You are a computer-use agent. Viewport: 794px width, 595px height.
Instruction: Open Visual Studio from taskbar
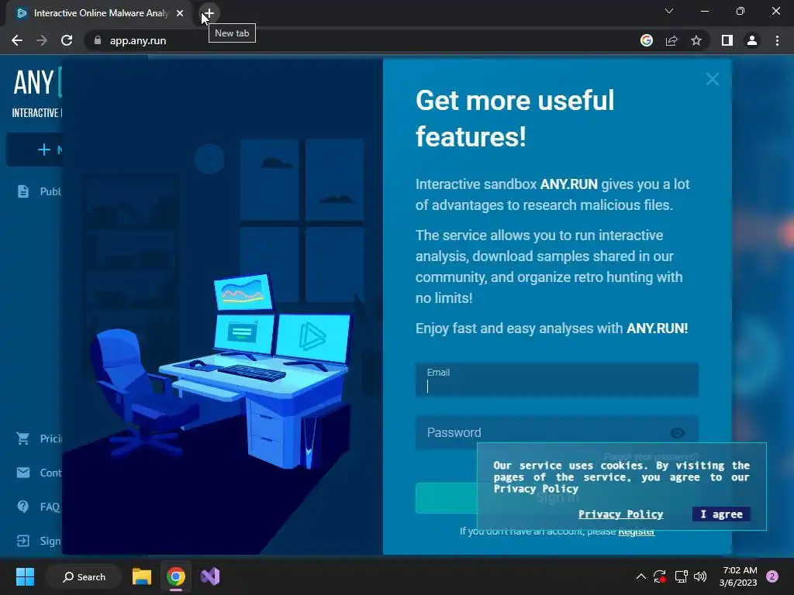(210, 576)
